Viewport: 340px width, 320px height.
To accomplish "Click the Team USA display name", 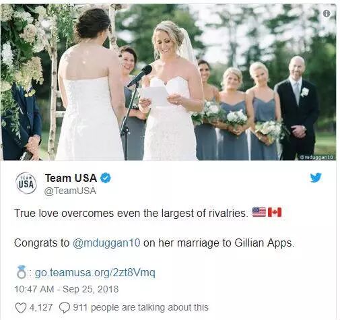I will [71, 178].
